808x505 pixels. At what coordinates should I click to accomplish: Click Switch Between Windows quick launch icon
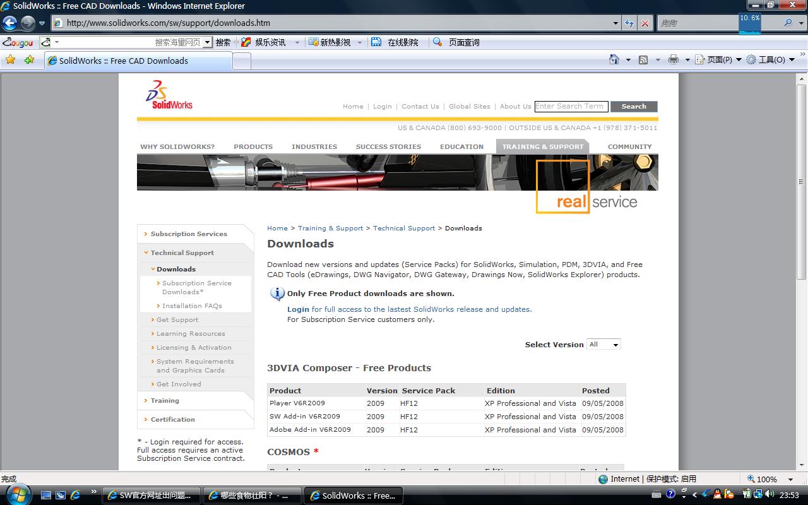click(x=61, y=496)
